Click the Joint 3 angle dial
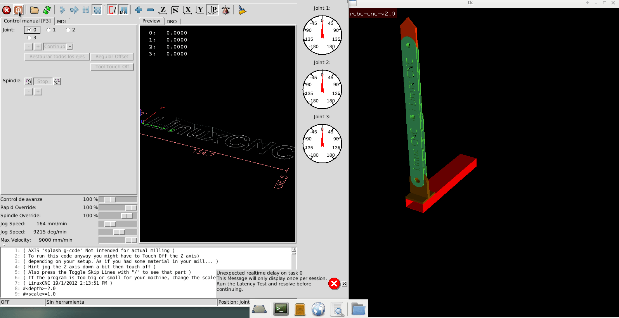The image size is (619, 318). click(322, 143)
